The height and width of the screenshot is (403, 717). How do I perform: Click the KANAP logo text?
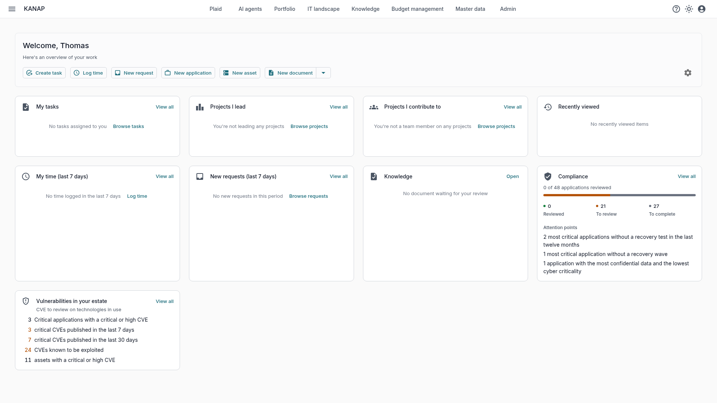click(x=34, y=9)
